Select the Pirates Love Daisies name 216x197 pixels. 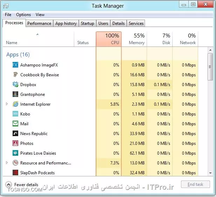(38, 153)
